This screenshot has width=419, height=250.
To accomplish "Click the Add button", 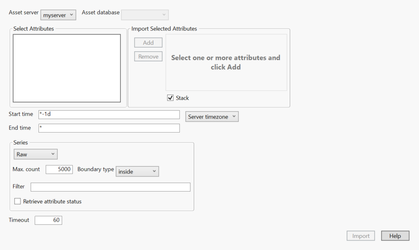I will [148, 42].
